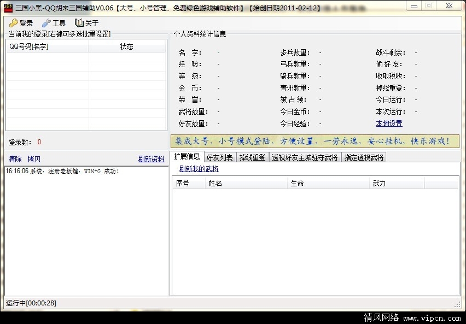Click the 状态 column header
The width and height of the screenshot is (466, 324).
(126, 46)
